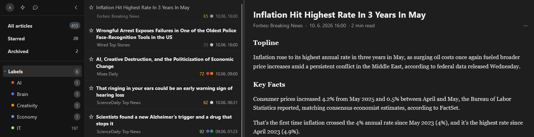The image size is (534, 137).
Task: Open the Wrongful Arrest article from Wired
Action: pyautogui.click(x=163, y=37)
